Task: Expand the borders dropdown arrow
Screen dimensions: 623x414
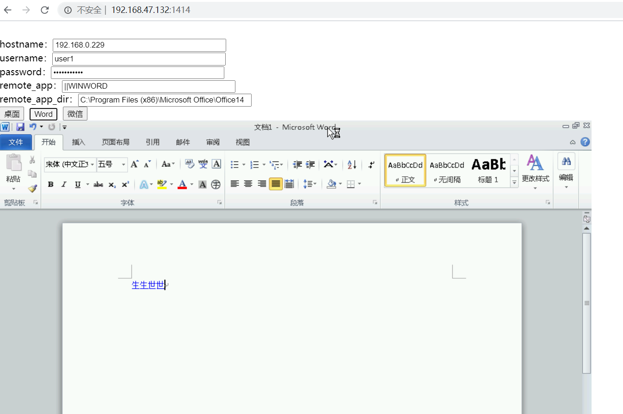Action: click(x=359, y=184)
